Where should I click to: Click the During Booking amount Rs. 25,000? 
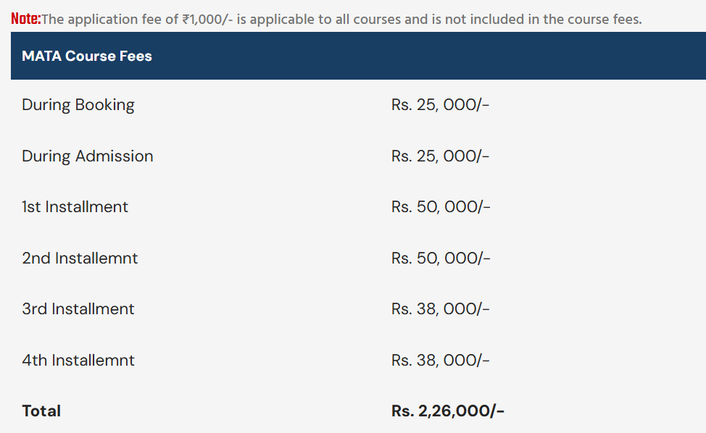tap(440, 105)
